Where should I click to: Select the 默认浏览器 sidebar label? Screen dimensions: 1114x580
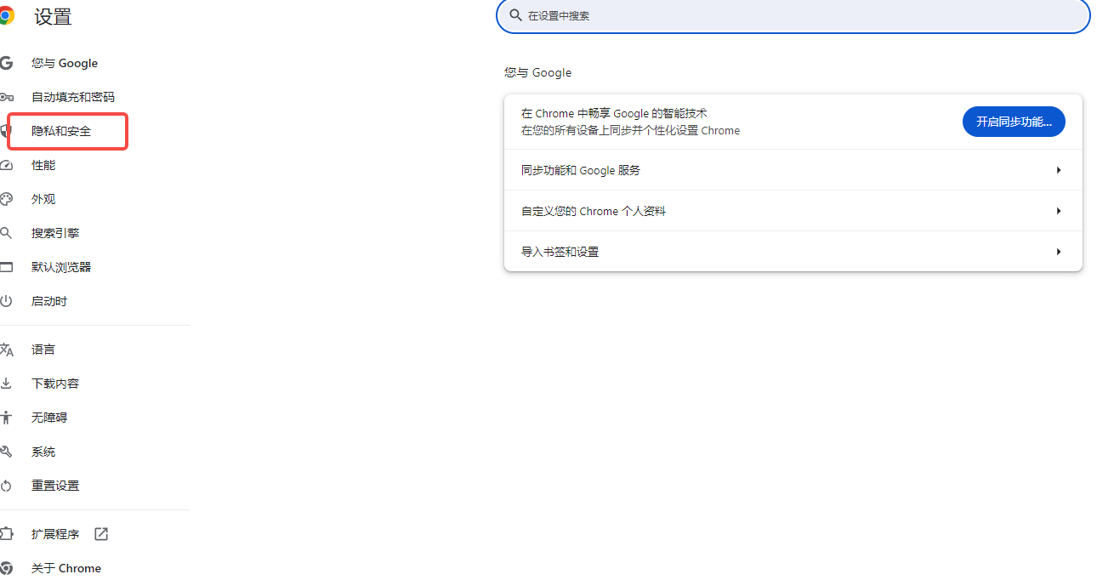coord(61,267)
